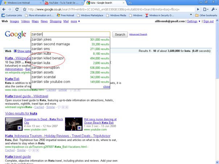Image resolution: width=219 pixels, height=164 pixels.
Task: Play the 'Superman Is Dead' video thumbnail
Action: coord(13,124)
